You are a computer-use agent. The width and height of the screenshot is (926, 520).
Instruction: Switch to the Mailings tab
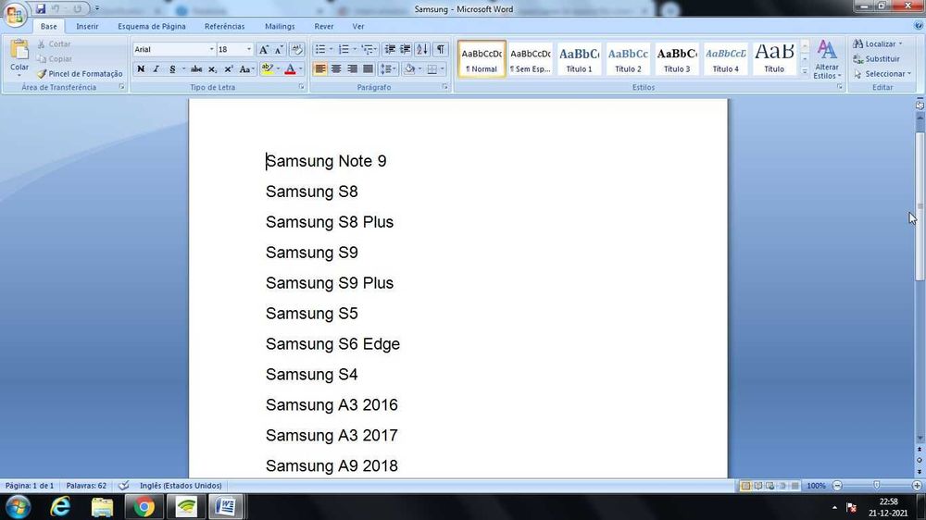(280, 27)
